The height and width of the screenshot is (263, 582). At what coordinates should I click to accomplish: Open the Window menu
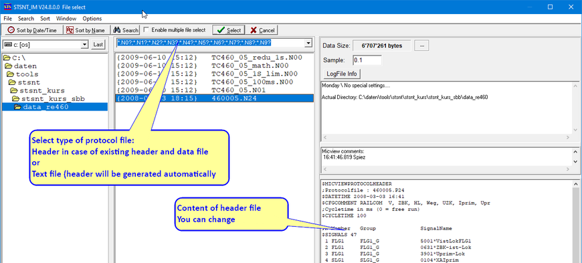[66, 19]
